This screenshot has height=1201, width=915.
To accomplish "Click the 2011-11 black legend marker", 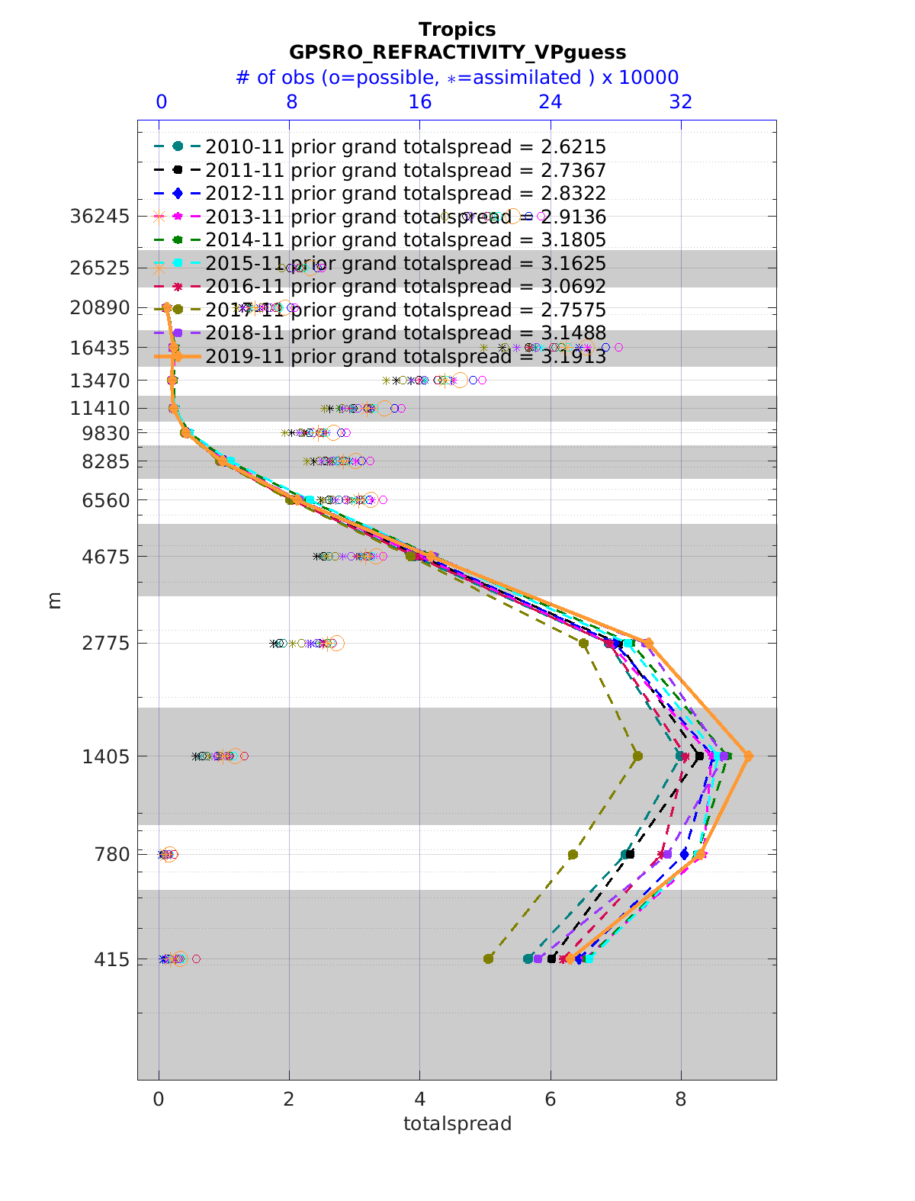I will point(177,170).
